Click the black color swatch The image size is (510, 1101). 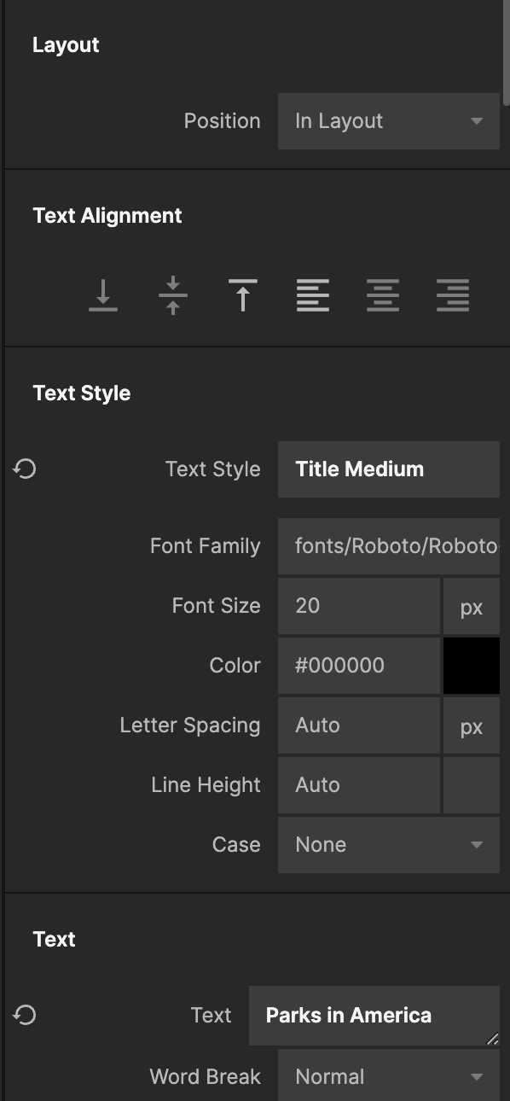point(472,665)
